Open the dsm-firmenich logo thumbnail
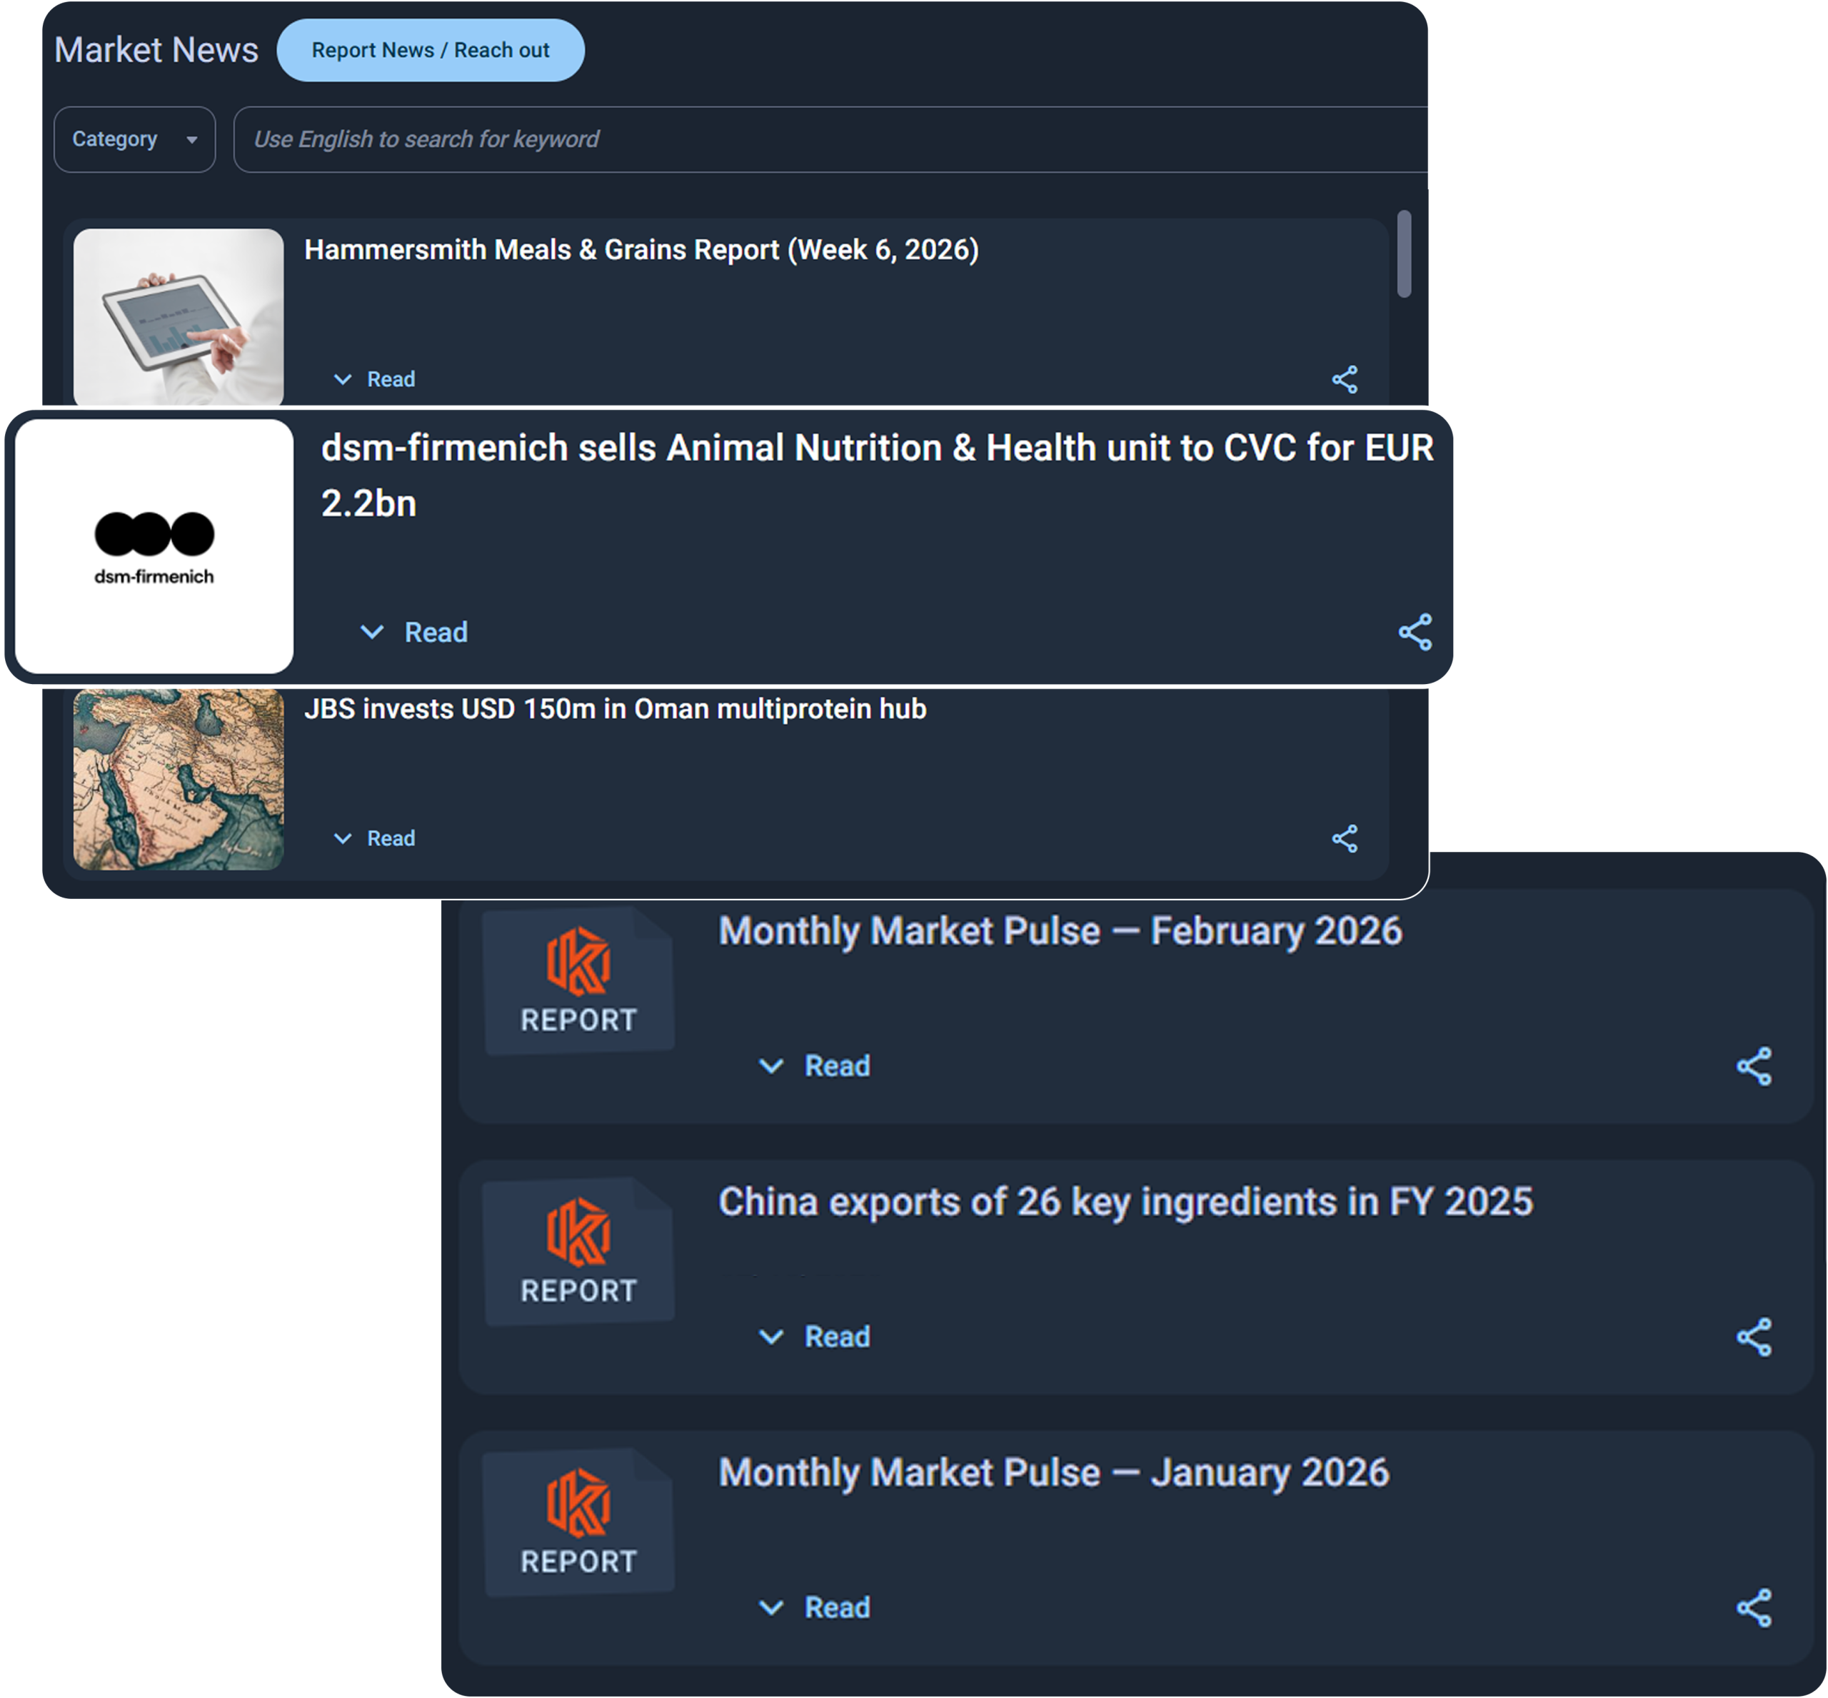Image resolution: width=1828 pixels, height=1698 pixels. tap(154, 547)
